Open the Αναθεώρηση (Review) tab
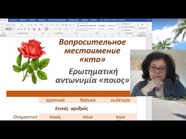 pyautogui.click(x=74, y=20)
